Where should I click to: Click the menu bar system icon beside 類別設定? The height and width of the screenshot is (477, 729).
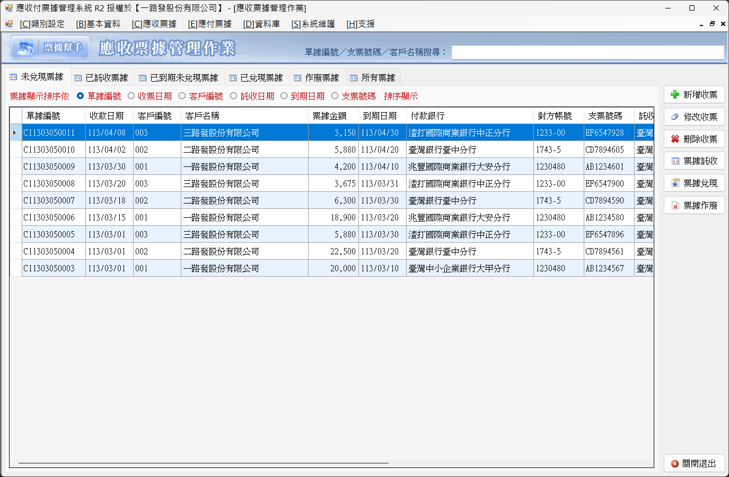(x=8, y=24)
